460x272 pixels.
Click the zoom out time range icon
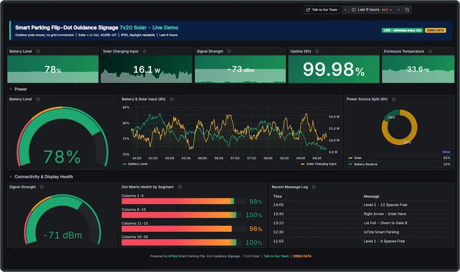[407, 10]
